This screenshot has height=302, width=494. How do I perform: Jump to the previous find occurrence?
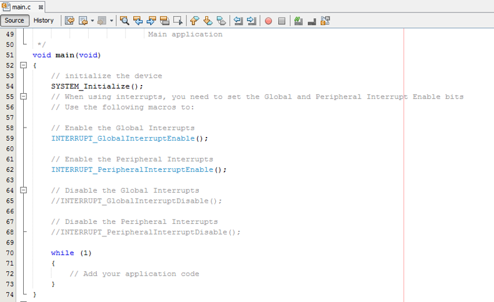click(138, 21)
